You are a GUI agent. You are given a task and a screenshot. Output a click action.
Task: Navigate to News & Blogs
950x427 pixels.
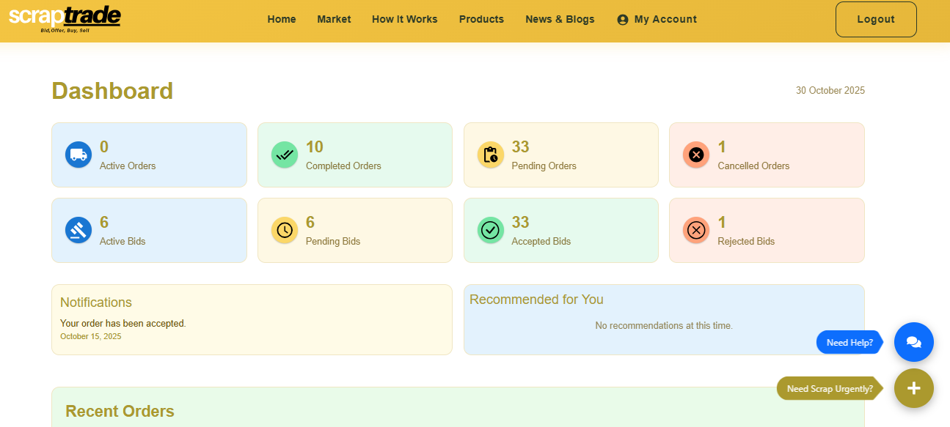pyautogui.click(x=560, y=19)
